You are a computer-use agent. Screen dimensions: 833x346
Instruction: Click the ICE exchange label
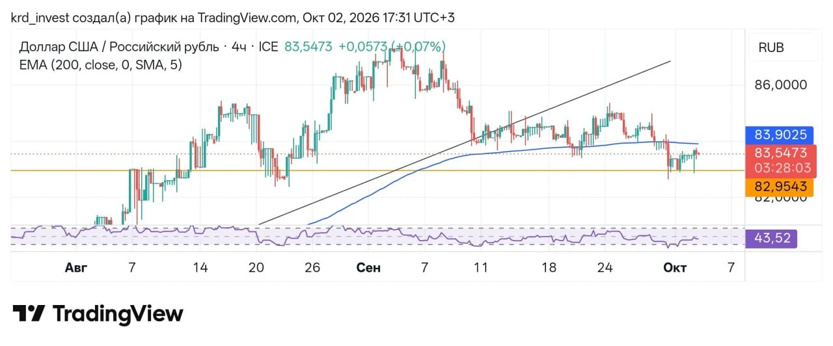click(x=269, y=47)
